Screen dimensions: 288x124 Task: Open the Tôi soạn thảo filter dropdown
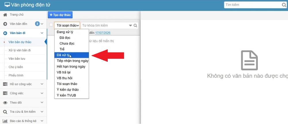67,26
